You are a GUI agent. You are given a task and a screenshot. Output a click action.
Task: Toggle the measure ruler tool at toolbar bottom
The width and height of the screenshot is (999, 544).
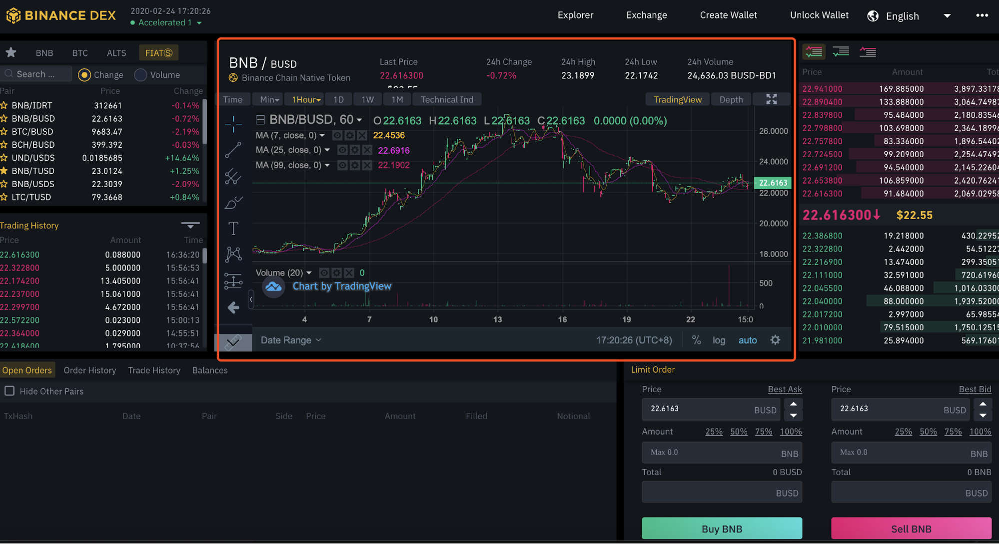(x=233, y=342)
